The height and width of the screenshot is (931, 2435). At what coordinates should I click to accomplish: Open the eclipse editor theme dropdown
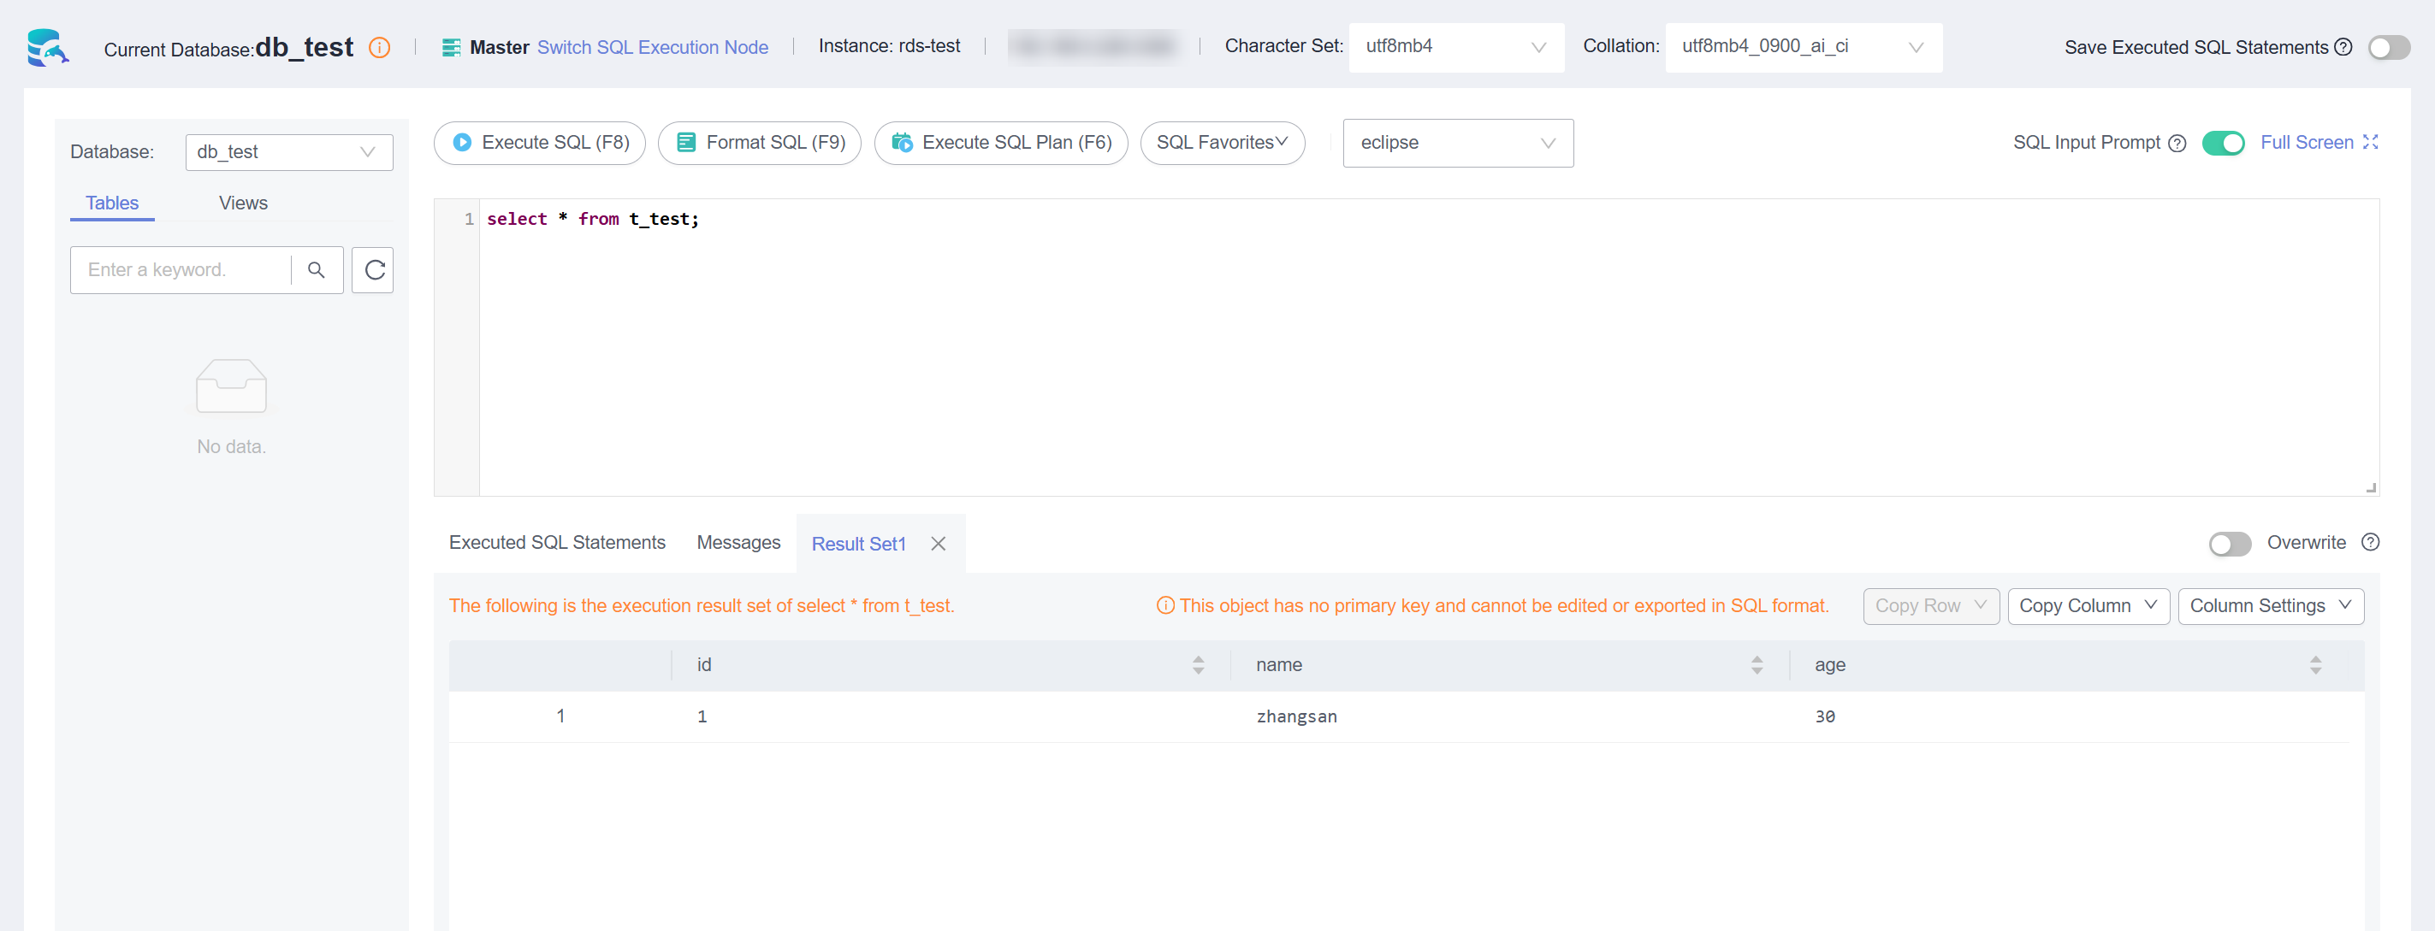coord(1457,143)
